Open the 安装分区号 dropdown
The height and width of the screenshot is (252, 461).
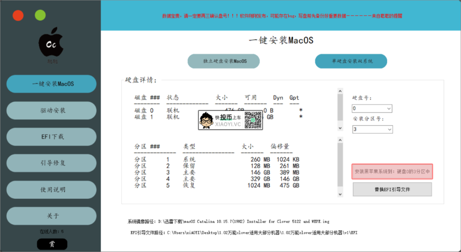(x=372, y=129)
